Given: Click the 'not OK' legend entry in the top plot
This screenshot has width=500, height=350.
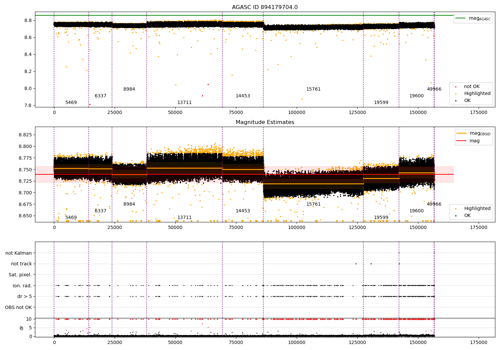Looking at the screenshot, I should point(468,87).
